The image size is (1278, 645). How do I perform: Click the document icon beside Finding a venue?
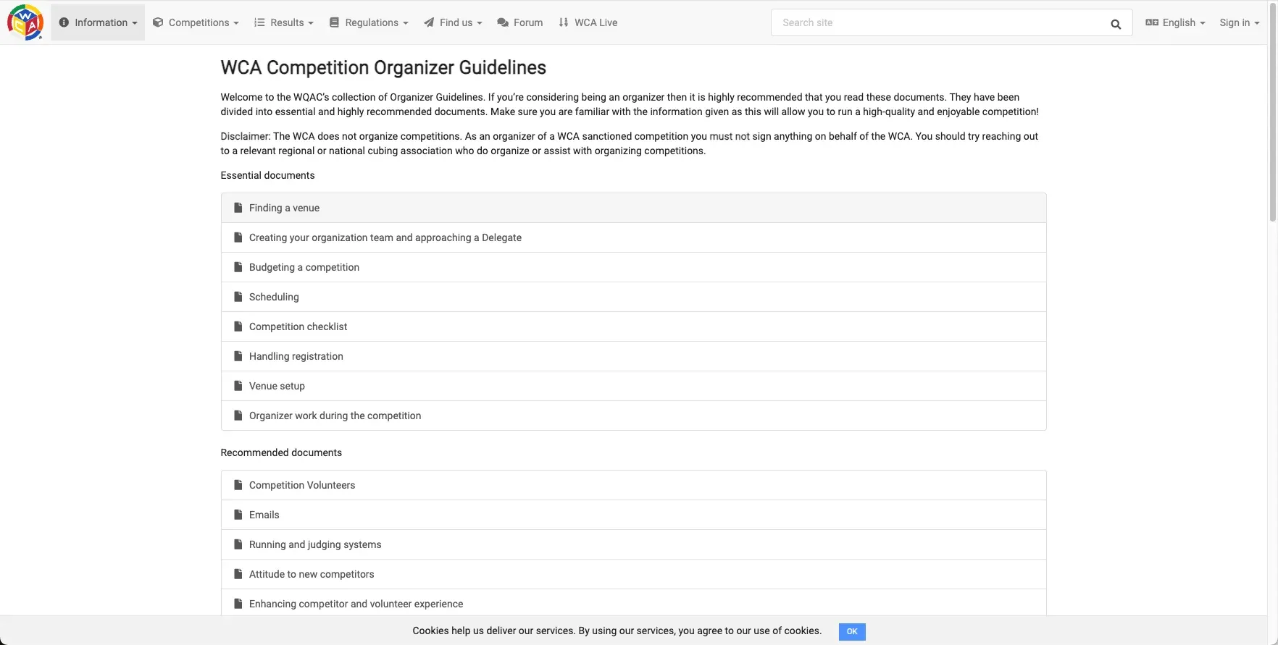(x=238, y=208)
